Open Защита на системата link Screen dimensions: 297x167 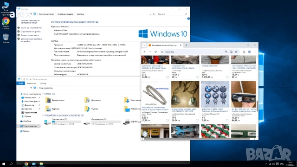30,35
